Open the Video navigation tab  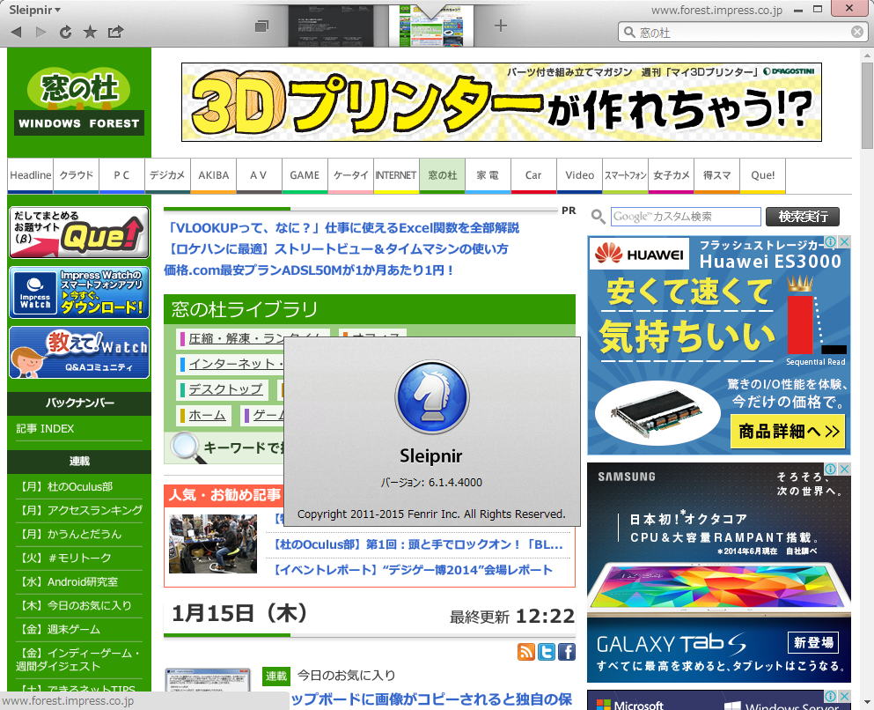coord(580,175)
